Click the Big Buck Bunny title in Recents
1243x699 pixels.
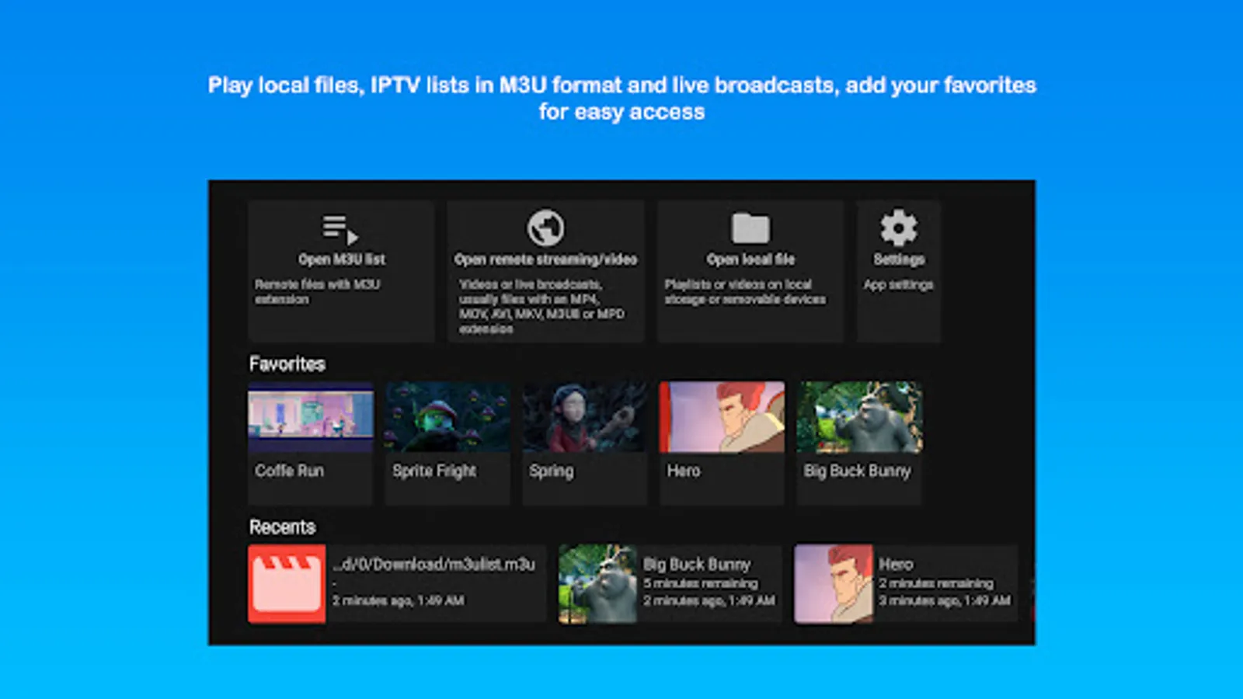point(697,565)
